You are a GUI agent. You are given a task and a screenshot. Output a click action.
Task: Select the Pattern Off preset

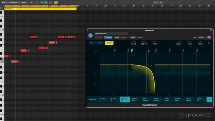93,99
